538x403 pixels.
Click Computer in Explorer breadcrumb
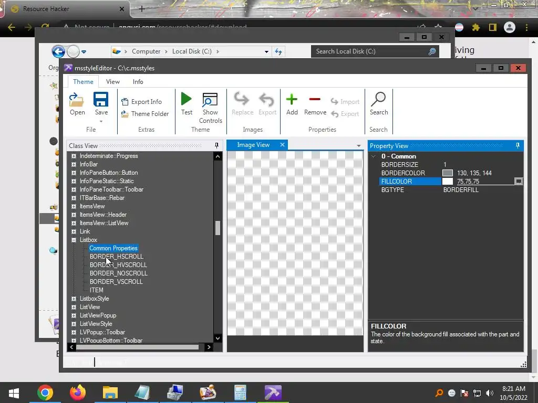tap(146, 51)
